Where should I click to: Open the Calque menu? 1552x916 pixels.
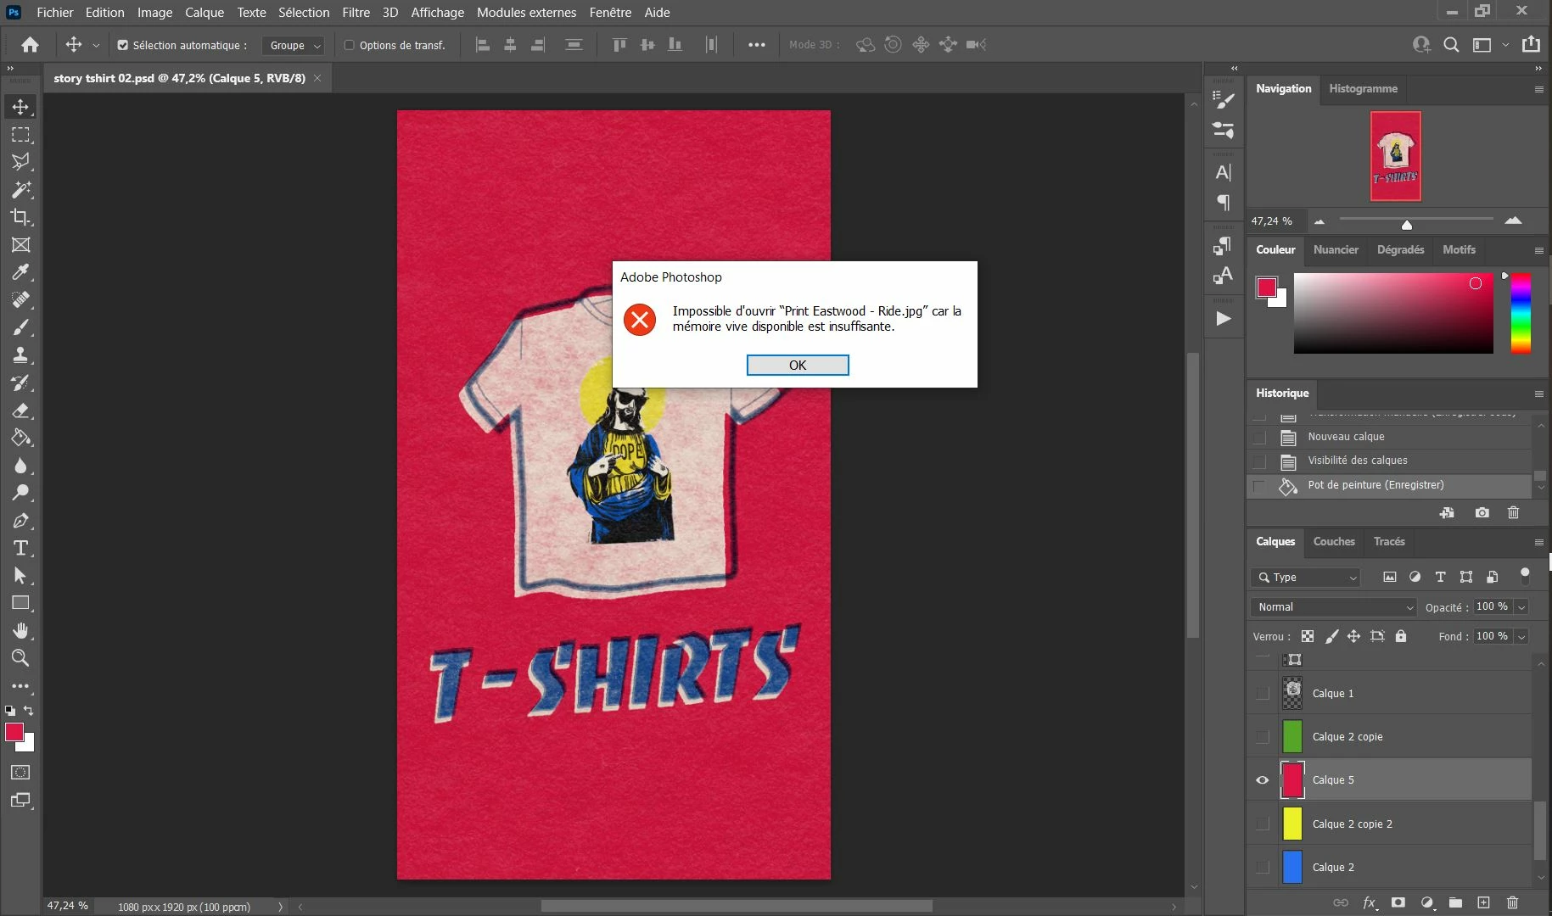tap(205, 12)
